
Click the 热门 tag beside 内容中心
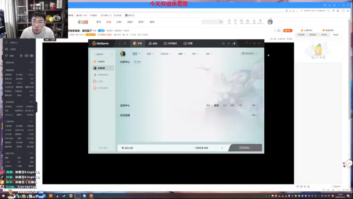pos(137,61)
